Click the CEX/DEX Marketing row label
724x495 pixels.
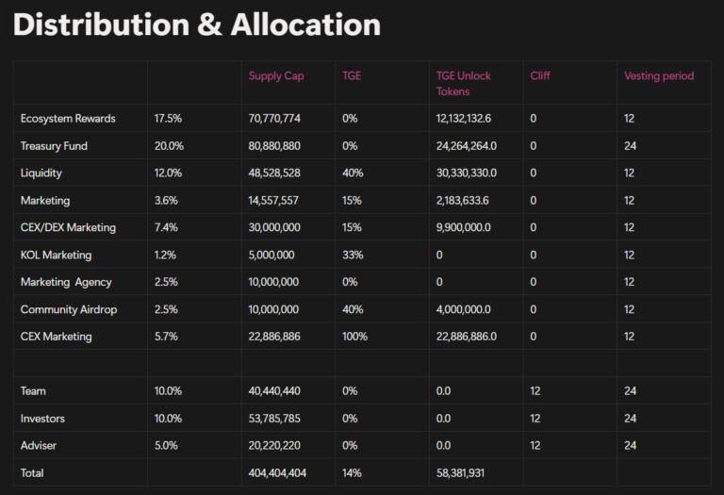click(x=68, y=227)
